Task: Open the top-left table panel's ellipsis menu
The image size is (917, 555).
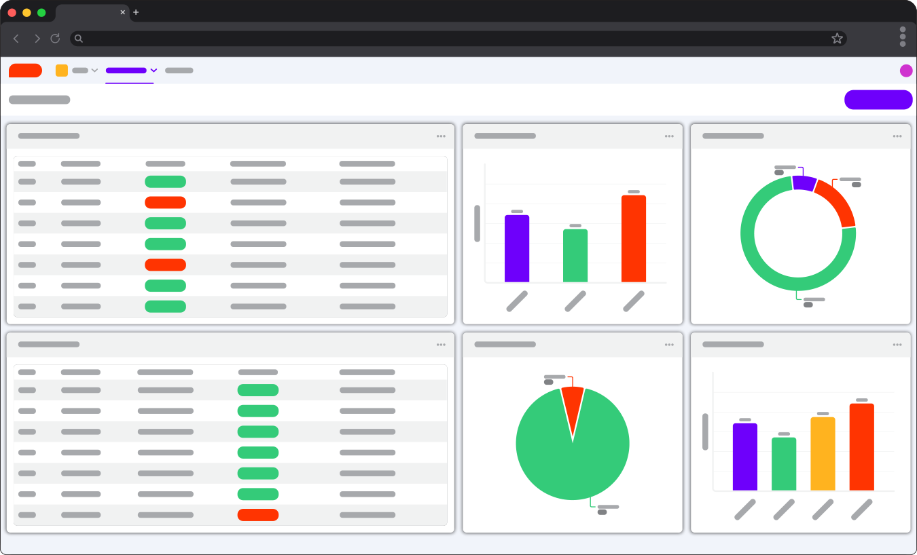Action: pos(441,136)
